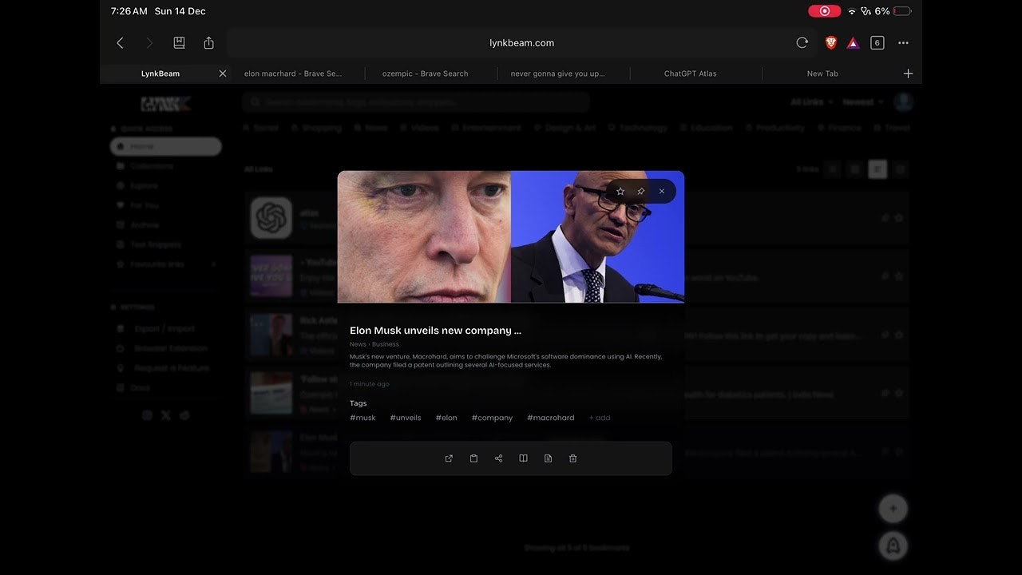Select the News category breadcrumb
The height and width of the screenshot is (575, 1022).
click(358, 344)
